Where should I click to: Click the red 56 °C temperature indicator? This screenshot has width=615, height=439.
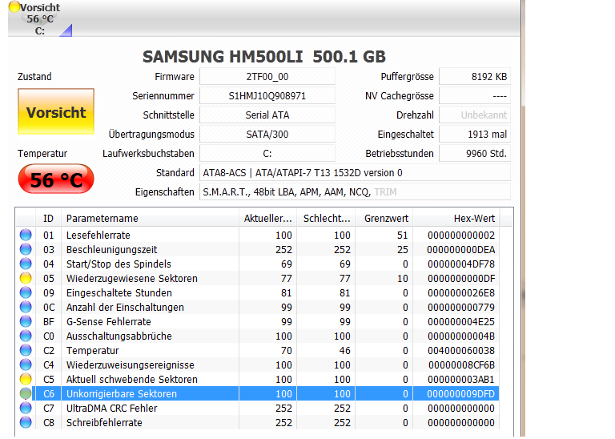tap(56, 179)
